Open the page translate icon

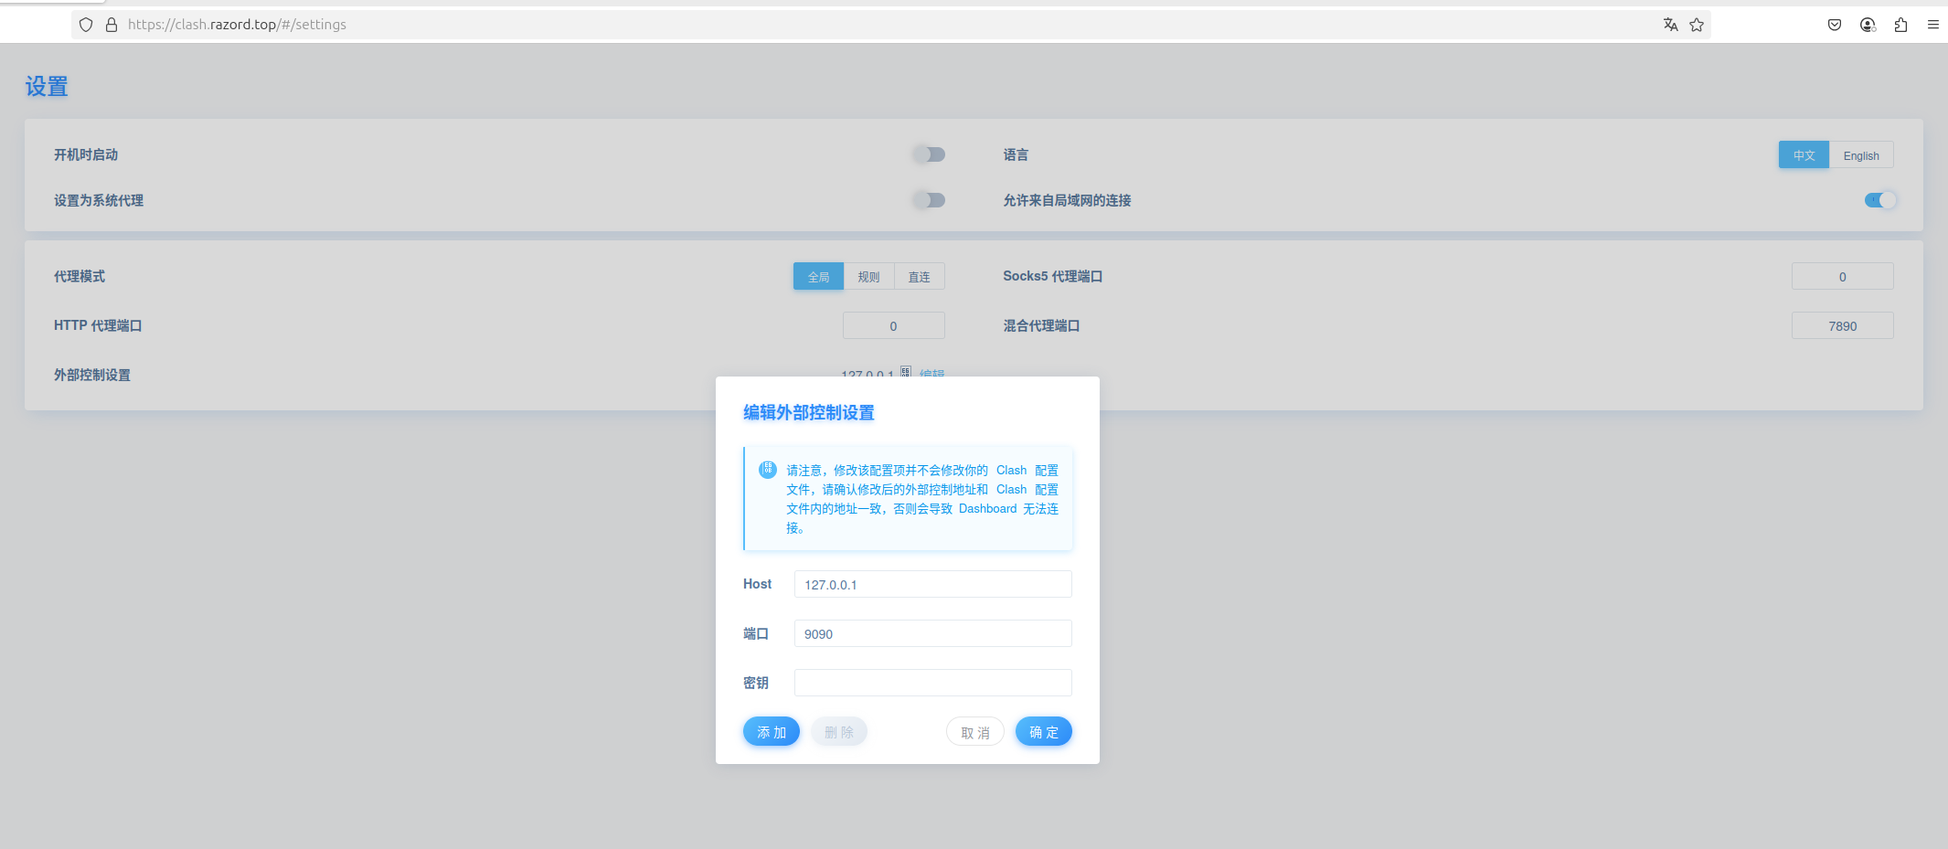[1670, 25]
